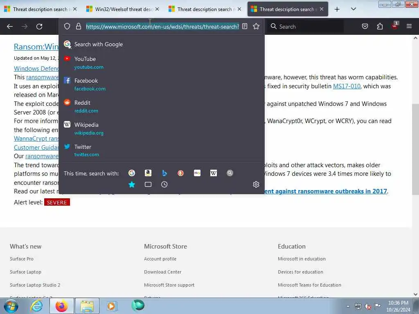Open Windows Media Player from taskbar
419x314 pixels.
[111, 306]
